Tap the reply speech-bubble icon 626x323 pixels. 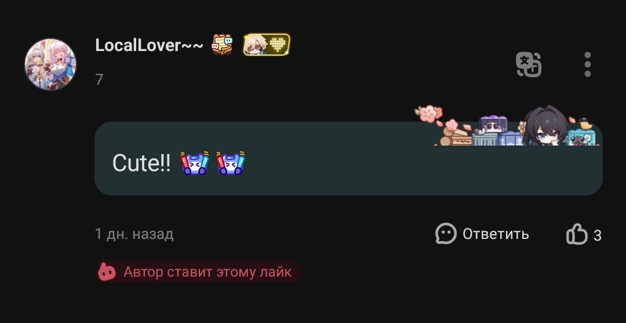point(446,234)
